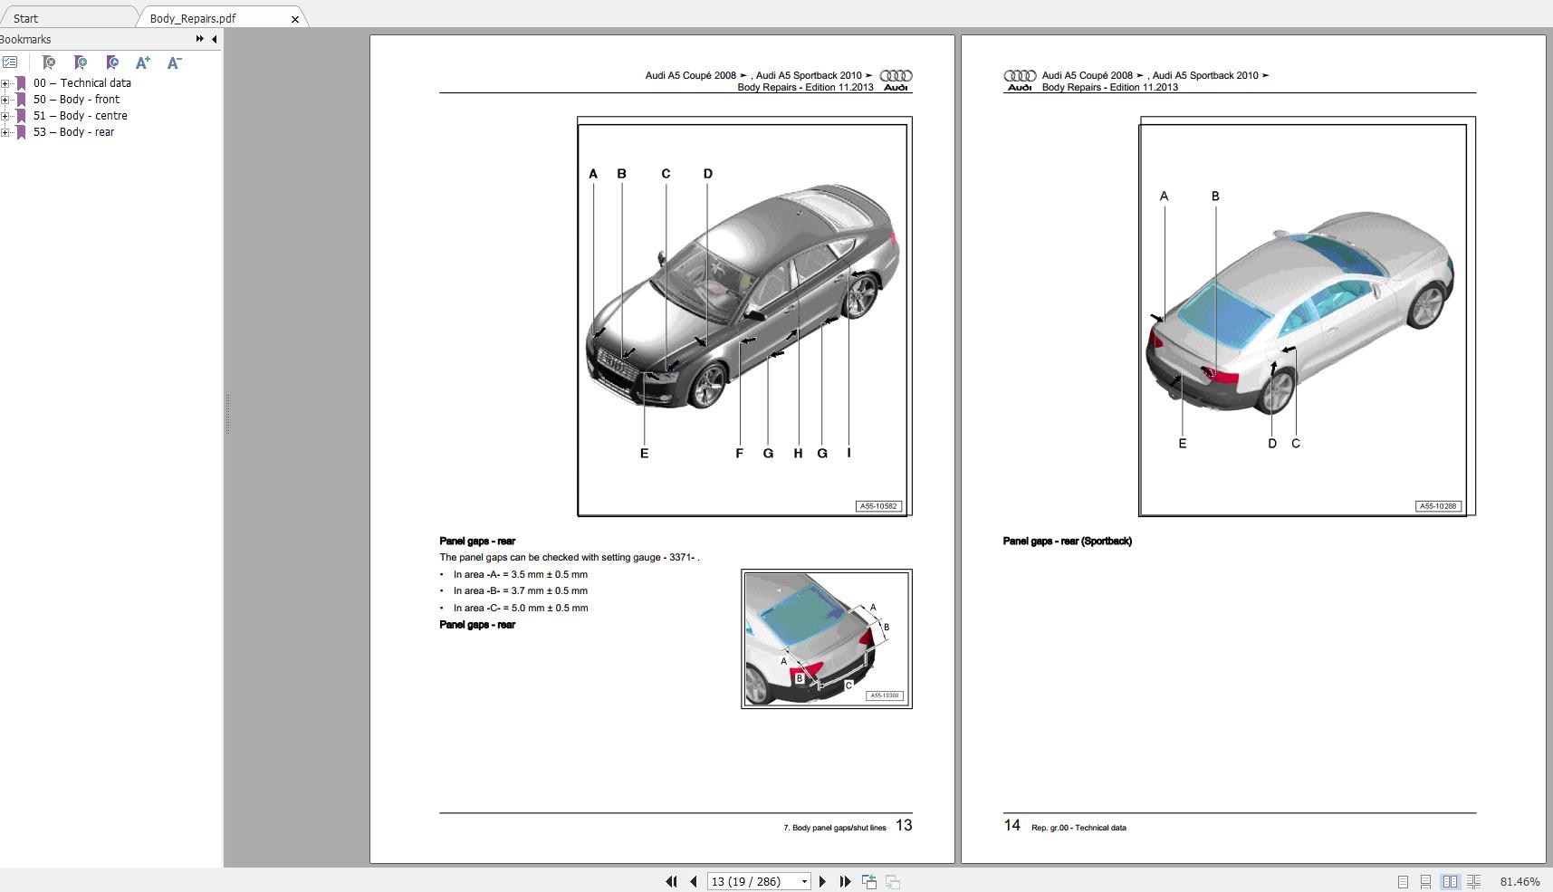Click the previous view icon
1553x892 pixels.
coord(869,881)
